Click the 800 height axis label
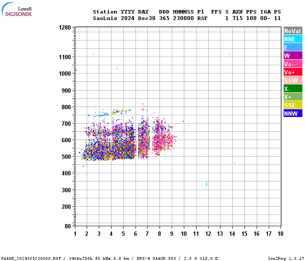The image size is (305, 261). (x=66, y=107)
